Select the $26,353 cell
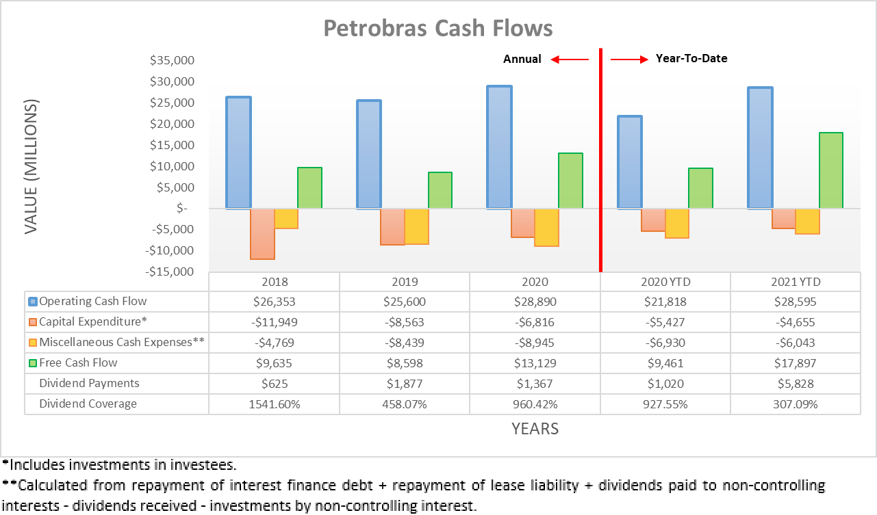Image resolution: width=877 pixels, height=515 pixels. point(275,302)
